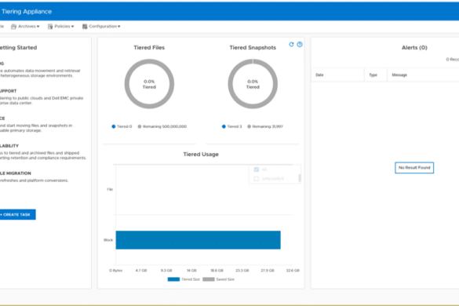459x306 pixels.
Task: Click the File row label in chart
Action: 110,189
